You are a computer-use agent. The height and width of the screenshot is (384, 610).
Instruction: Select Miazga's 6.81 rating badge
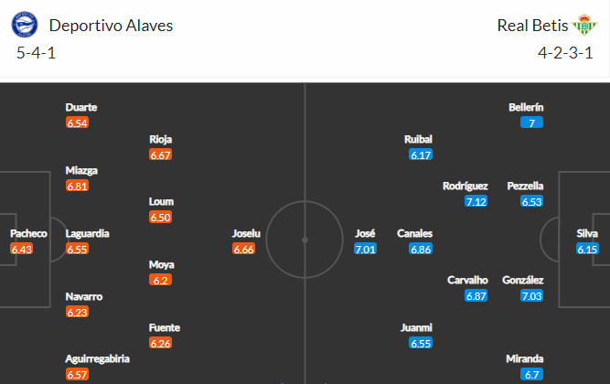(x=77, y=186)
